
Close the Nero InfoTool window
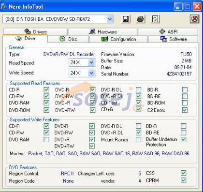point(197,7)
